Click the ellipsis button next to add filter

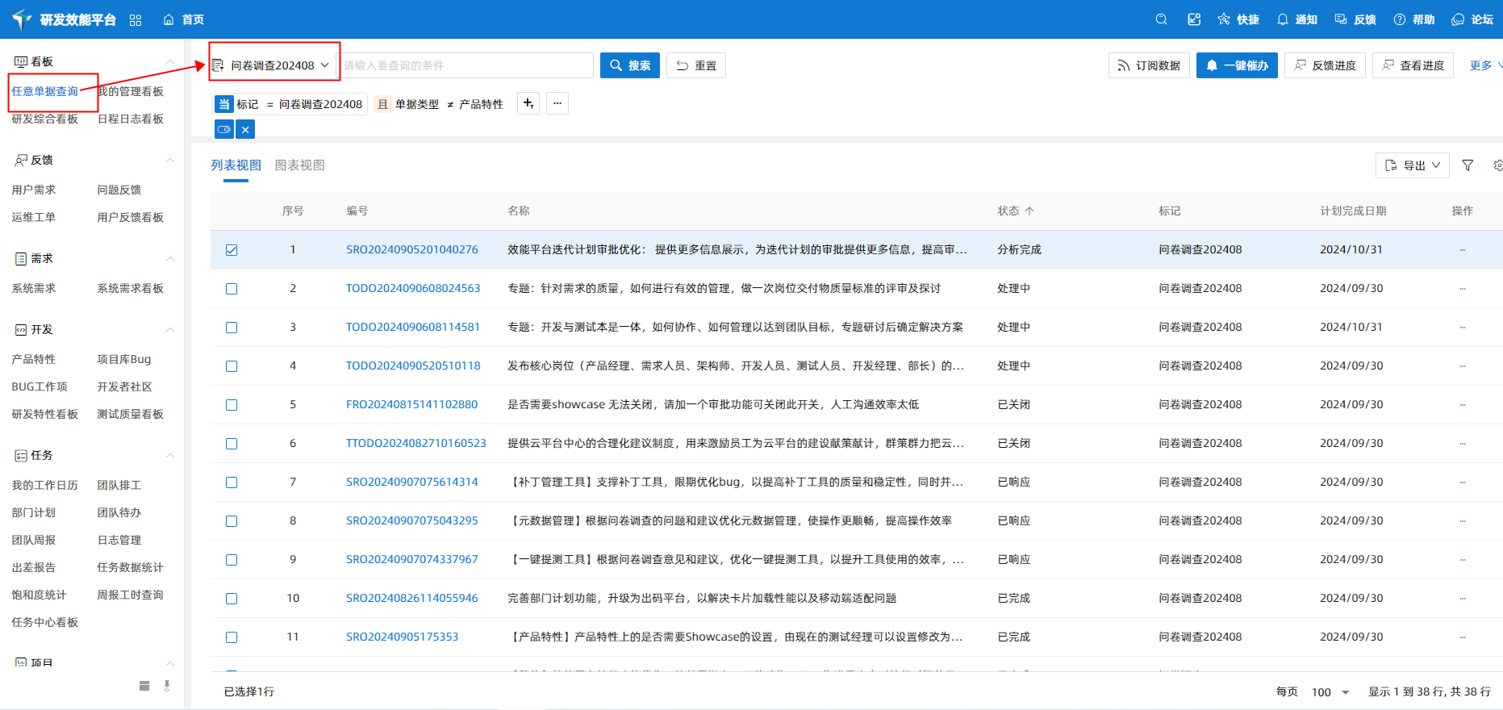pos(557,103)
